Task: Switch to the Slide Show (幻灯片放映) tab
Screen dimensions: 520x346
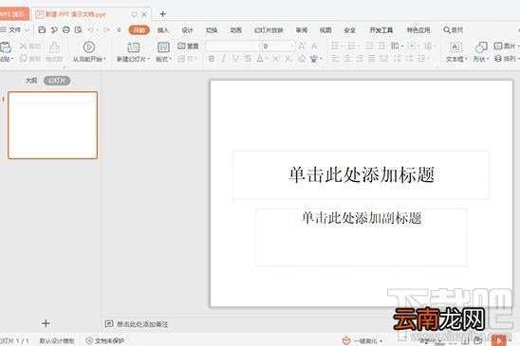Action: 269,30
